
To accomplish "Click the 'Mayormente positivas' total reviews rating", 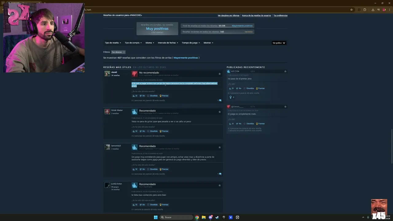I will pyautogui.click(x=242, y=26).
